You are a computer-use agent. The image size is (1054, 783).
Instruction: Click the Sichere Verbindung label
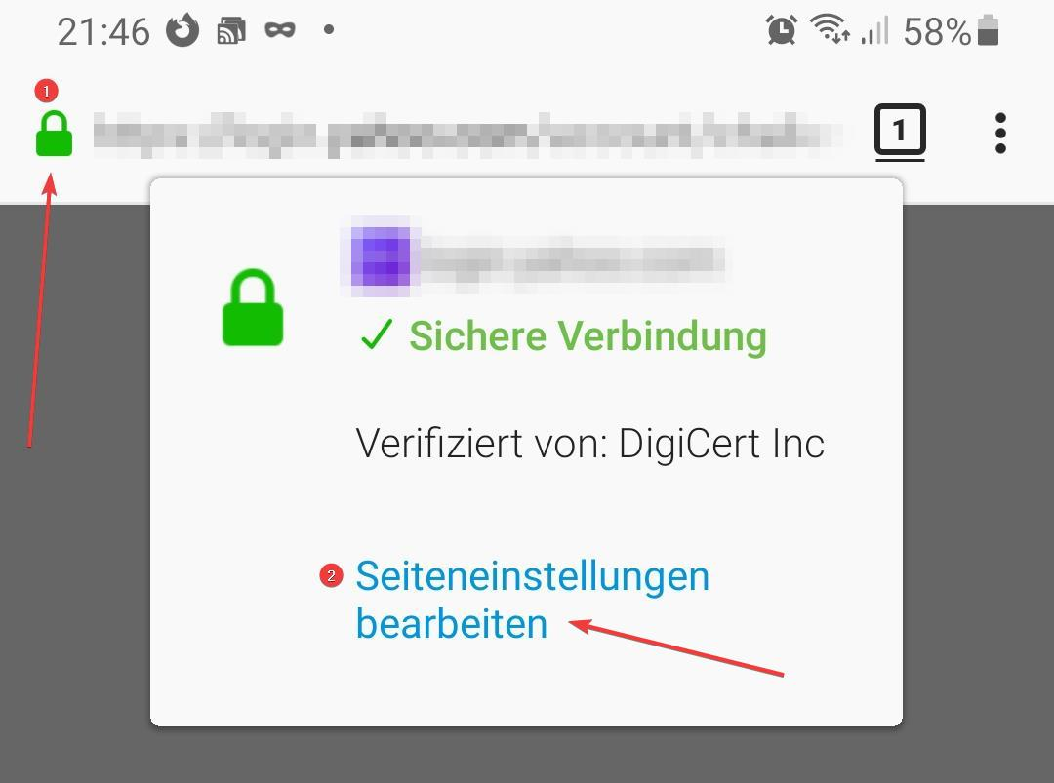(588, 335)
